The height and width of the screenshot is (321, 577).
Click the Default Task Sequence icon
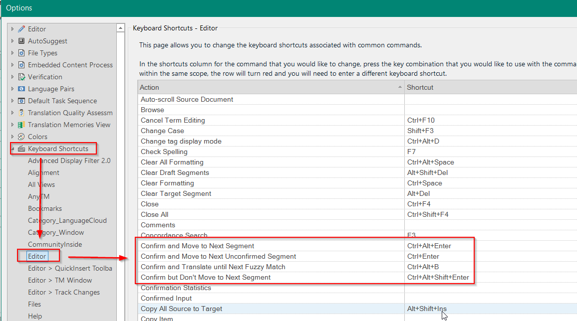click(x=21, y=101)
